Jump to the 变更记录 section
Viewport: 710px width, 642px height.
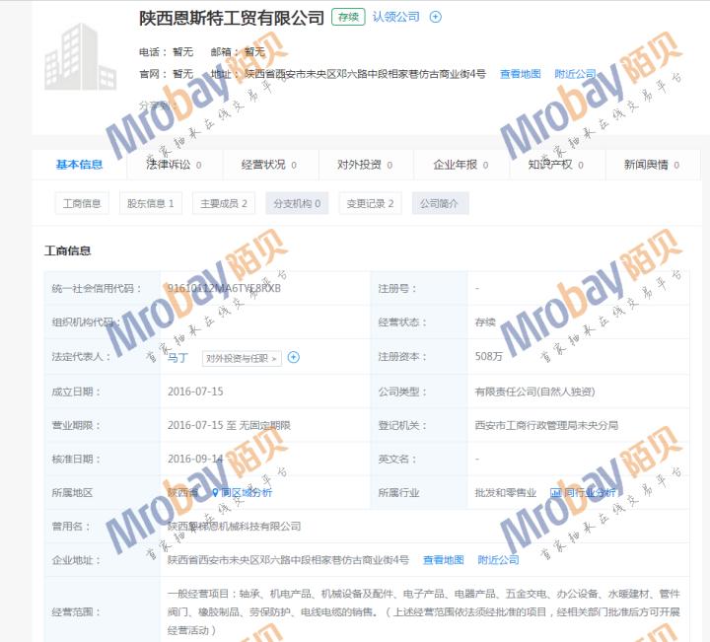click(x=370, y=203)
